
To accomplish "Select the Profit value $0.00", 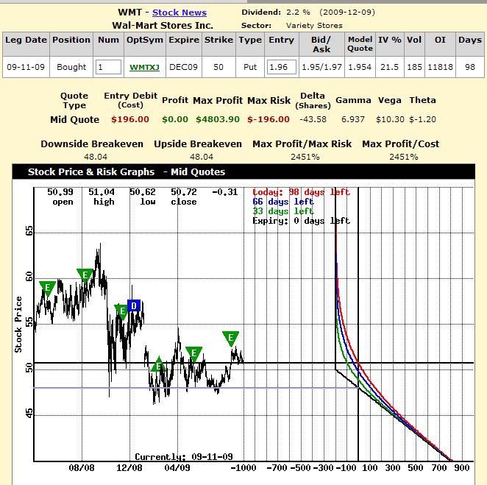I will pyautogui.click(x=175, y=119).
